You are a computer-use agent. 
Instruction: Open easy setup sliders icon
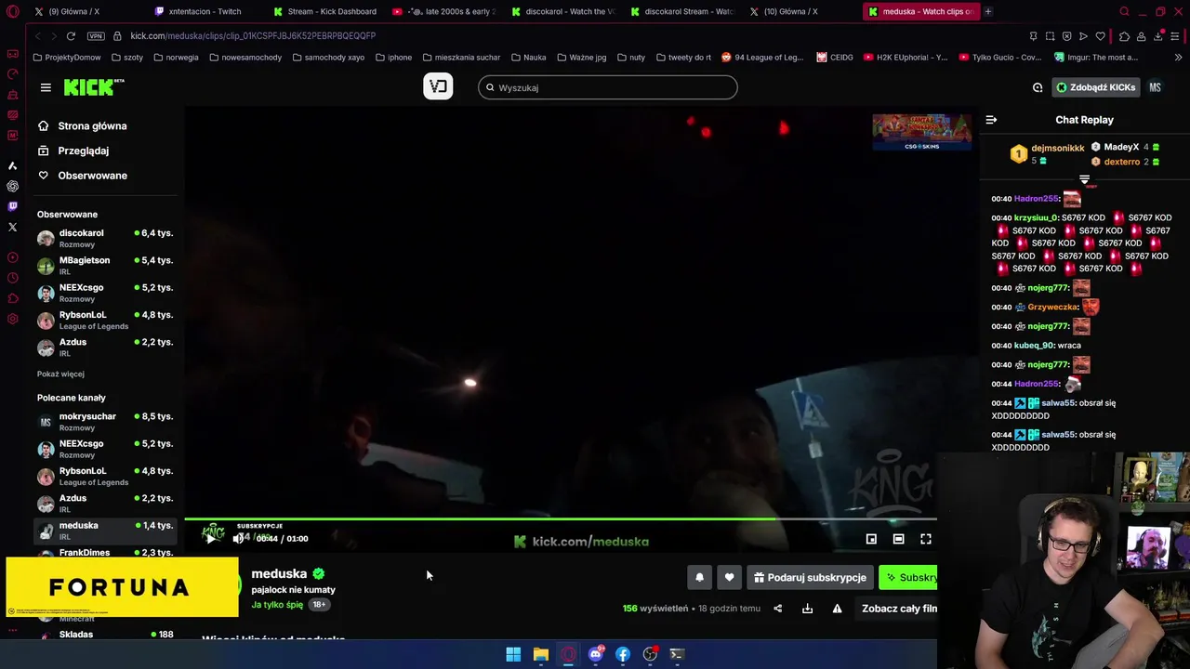[1176, 36]
